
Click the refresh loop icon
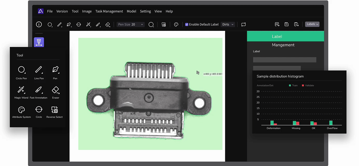pos(243,24)
